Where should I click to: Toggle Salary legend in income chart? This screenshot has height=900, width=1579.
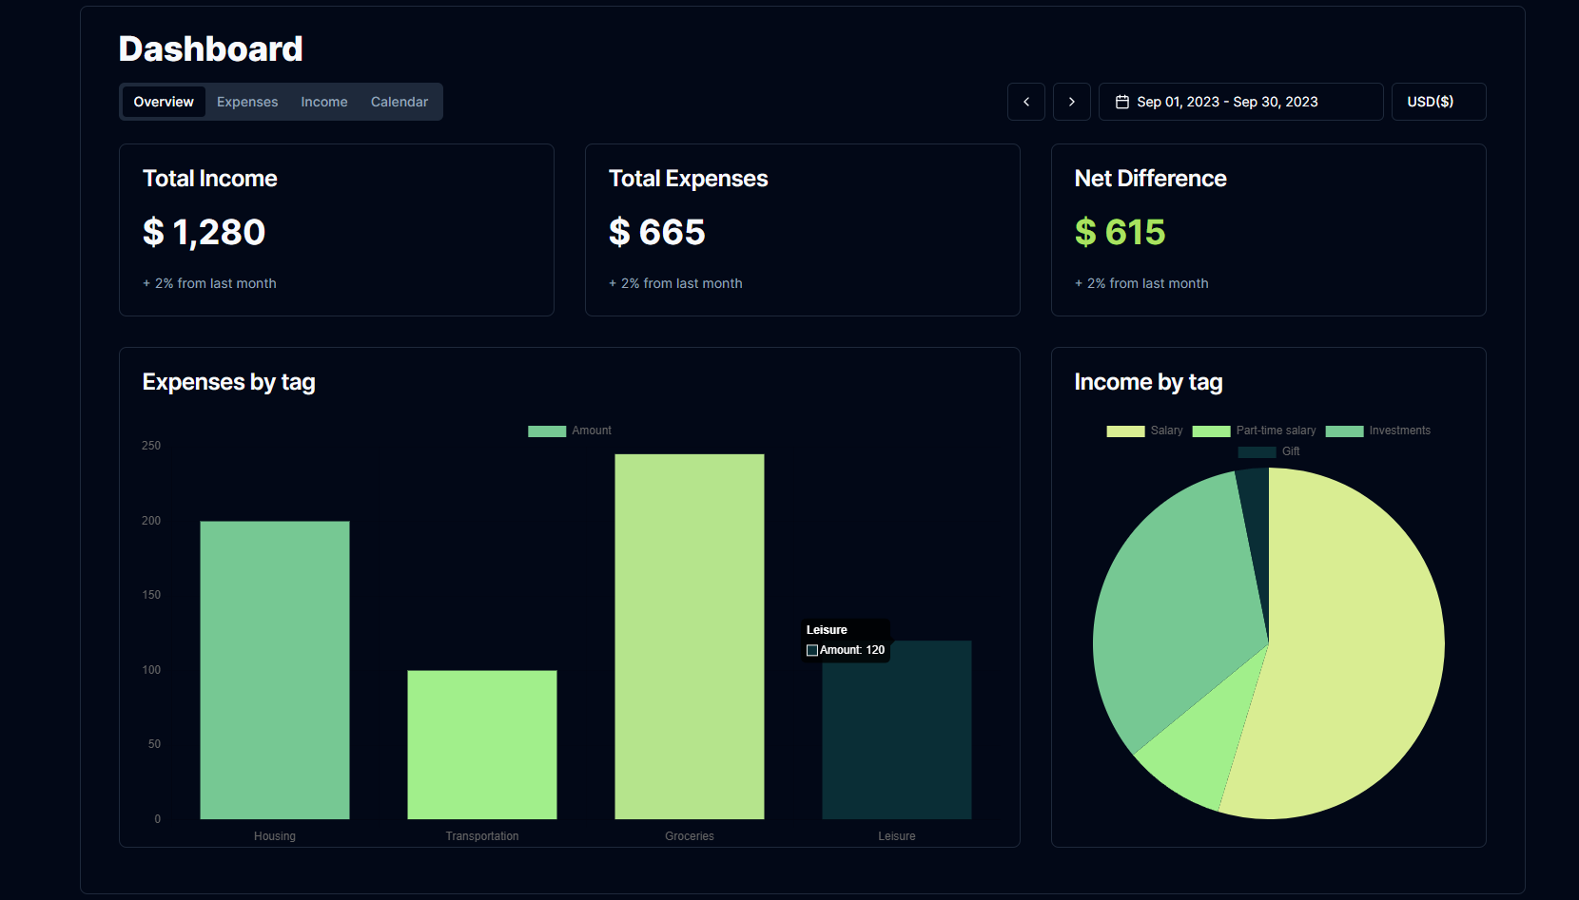pos(1145,431)
